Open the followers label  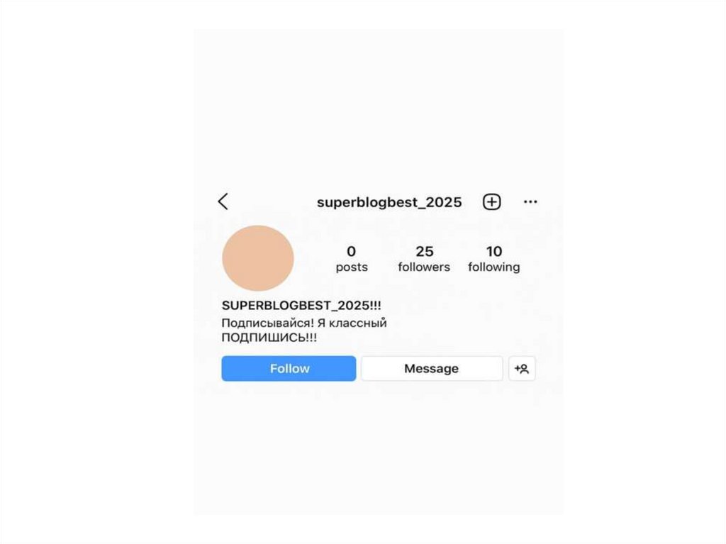point(424,267)
